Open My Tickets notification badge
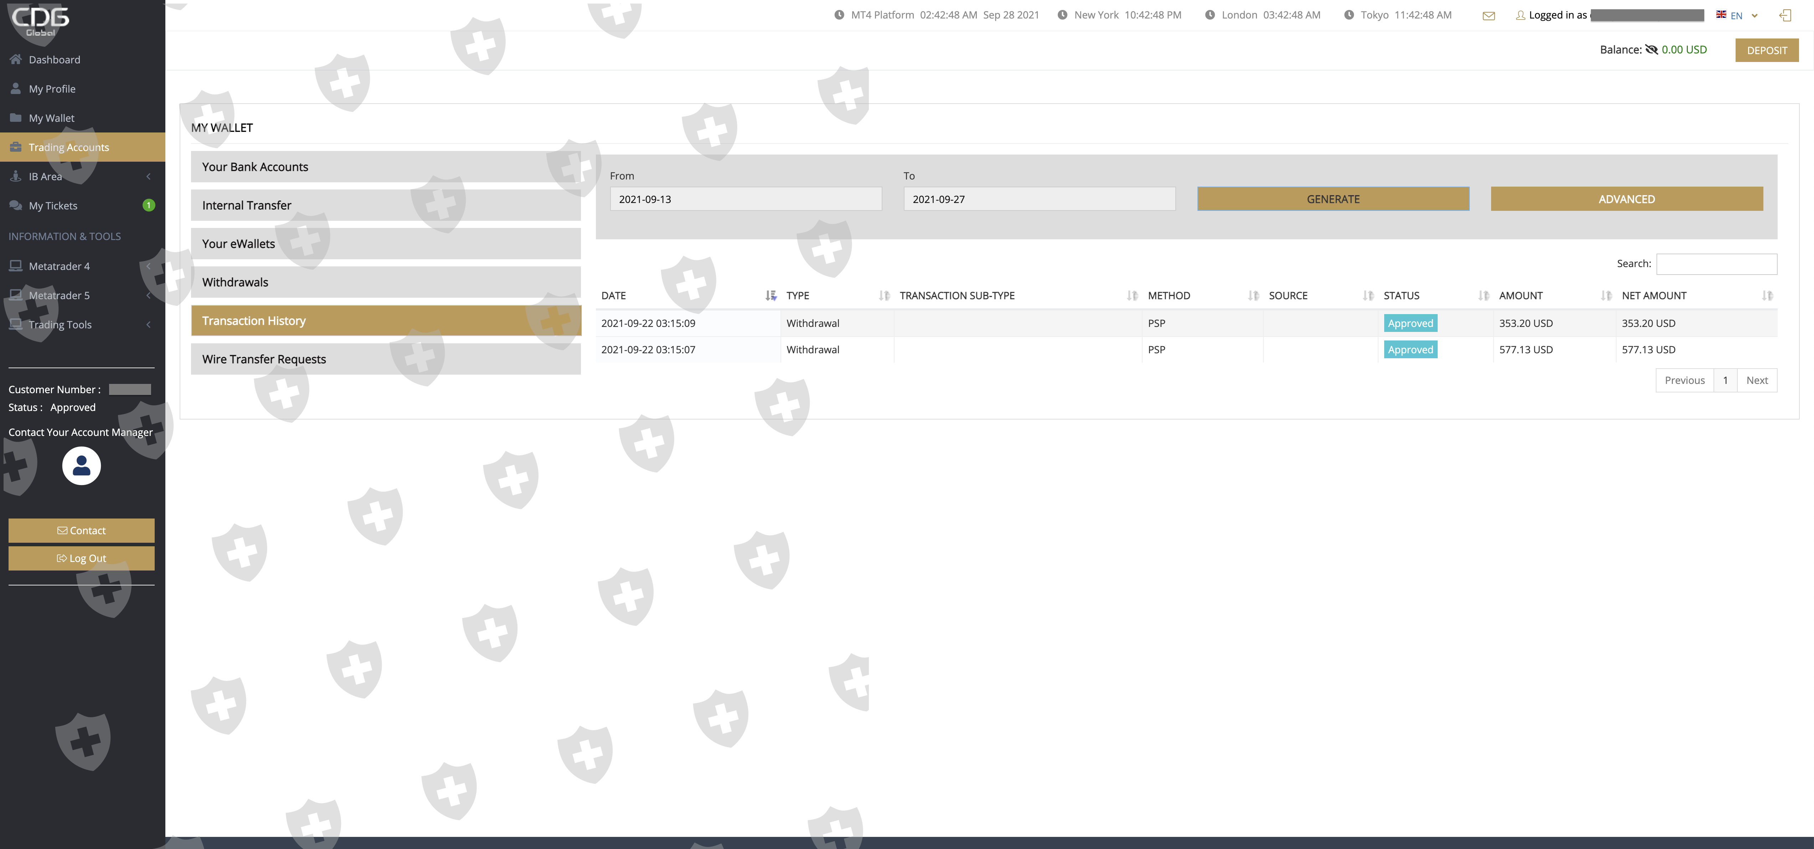This screenshot has width=1814, height=849. click(149, 205)
